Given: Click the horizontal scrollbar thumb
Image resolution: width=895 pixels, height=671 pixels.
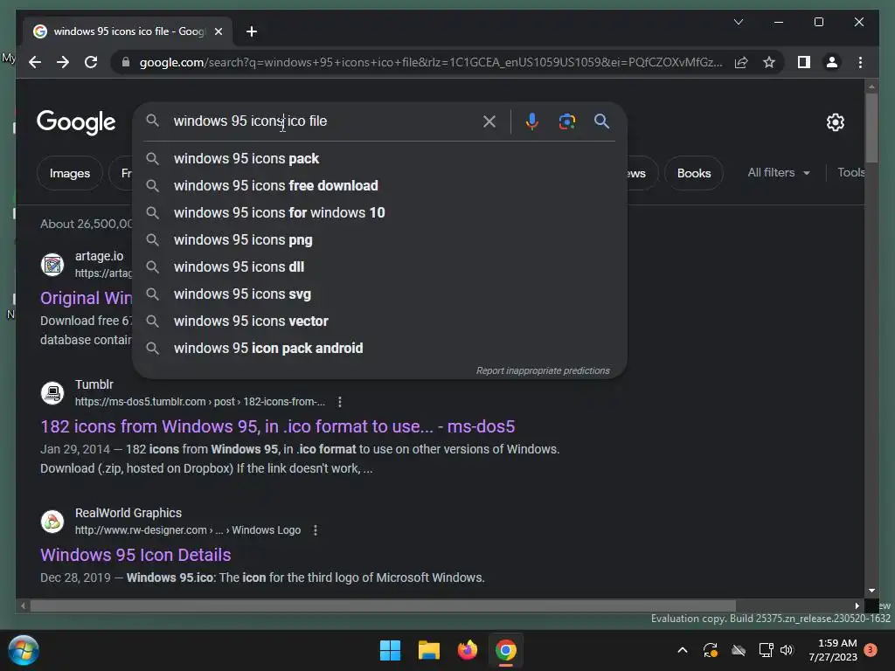Looking at the screenshot, I should coord(383,606).
